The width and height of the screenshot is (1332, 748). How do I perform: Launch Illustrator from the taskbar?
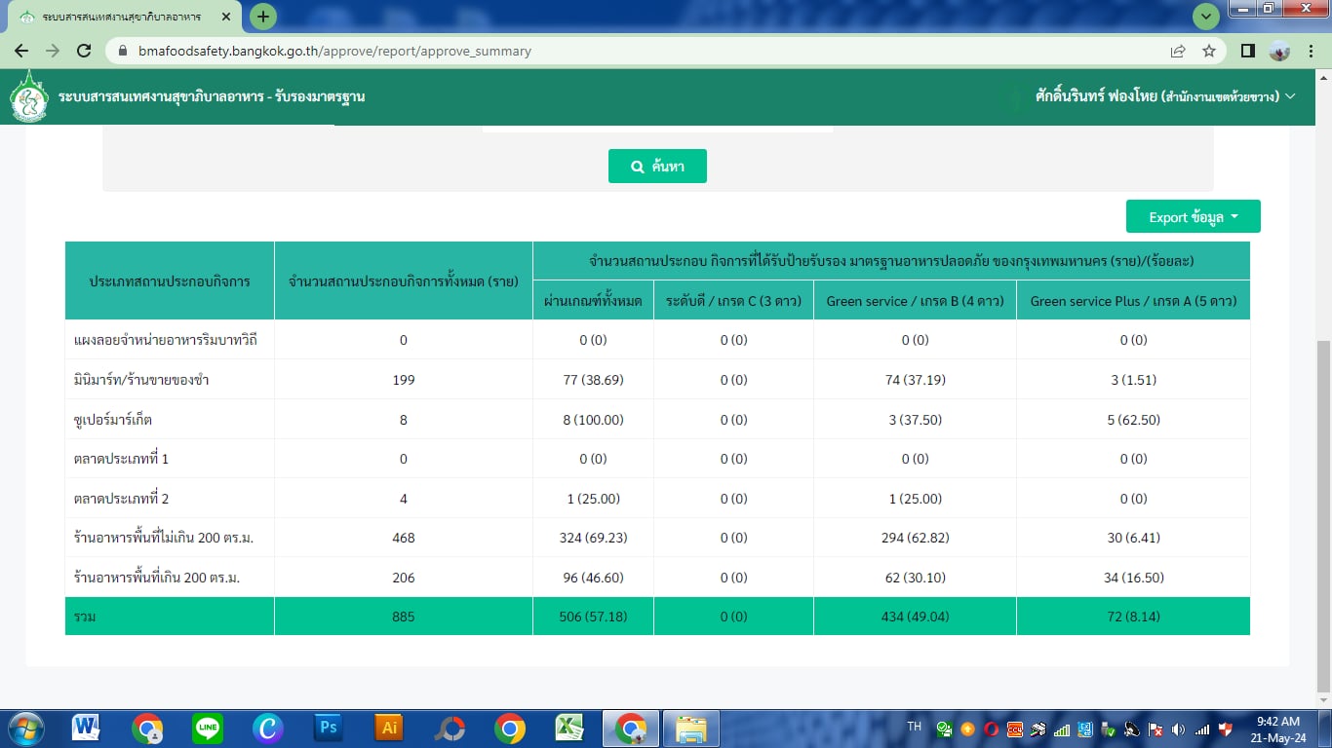[x=388, y=728]
